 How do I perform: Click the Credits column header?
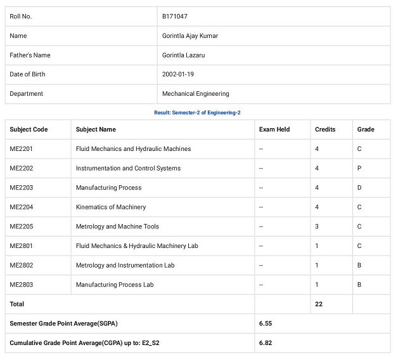click(x=325, y=129)
